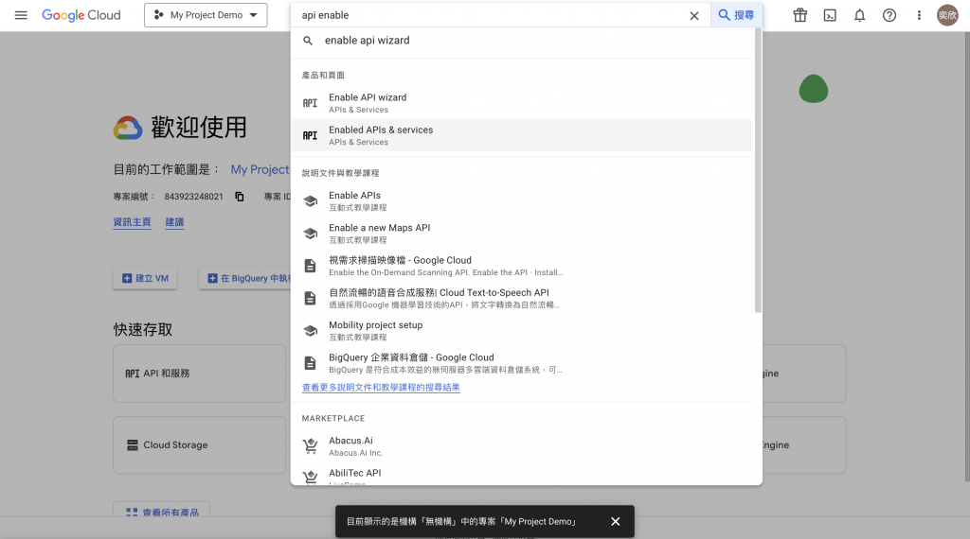Open the My Project link in welcome text

260,169
